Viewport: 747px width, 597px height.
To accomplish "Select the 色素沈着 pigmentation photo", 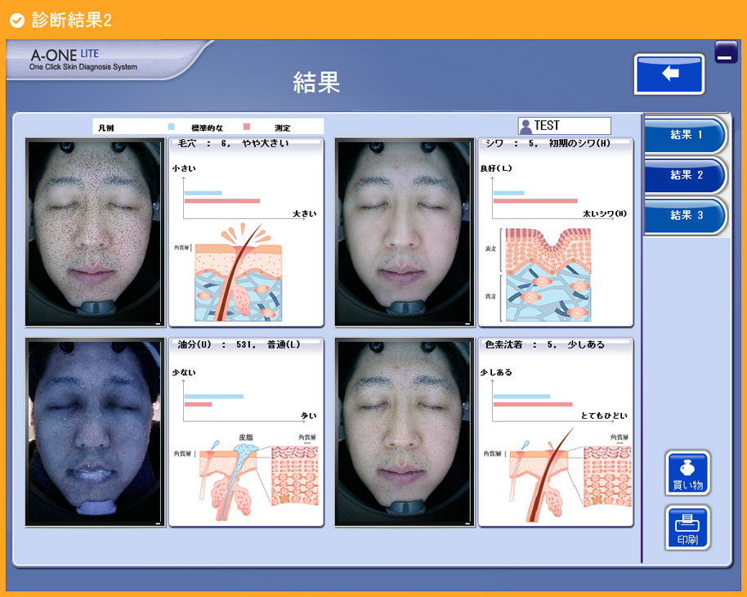I will [x=404, y=433].
